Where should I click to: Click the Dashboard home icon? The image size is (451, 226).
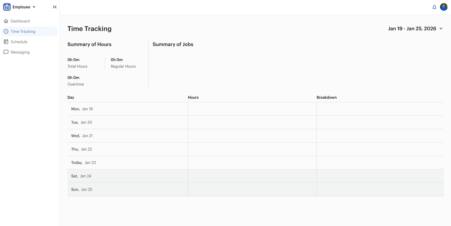6,21
